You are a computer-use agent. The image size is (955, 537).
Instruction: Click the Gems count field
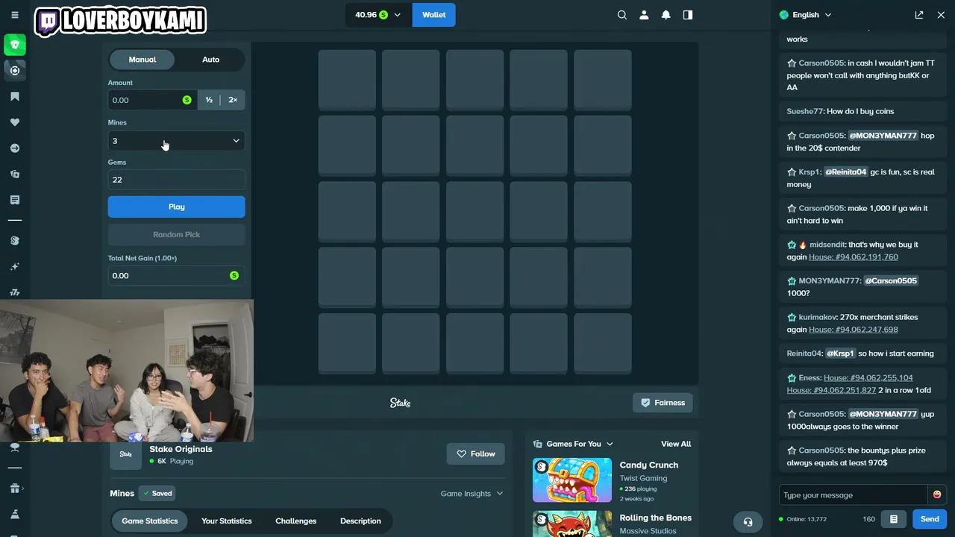176,180
